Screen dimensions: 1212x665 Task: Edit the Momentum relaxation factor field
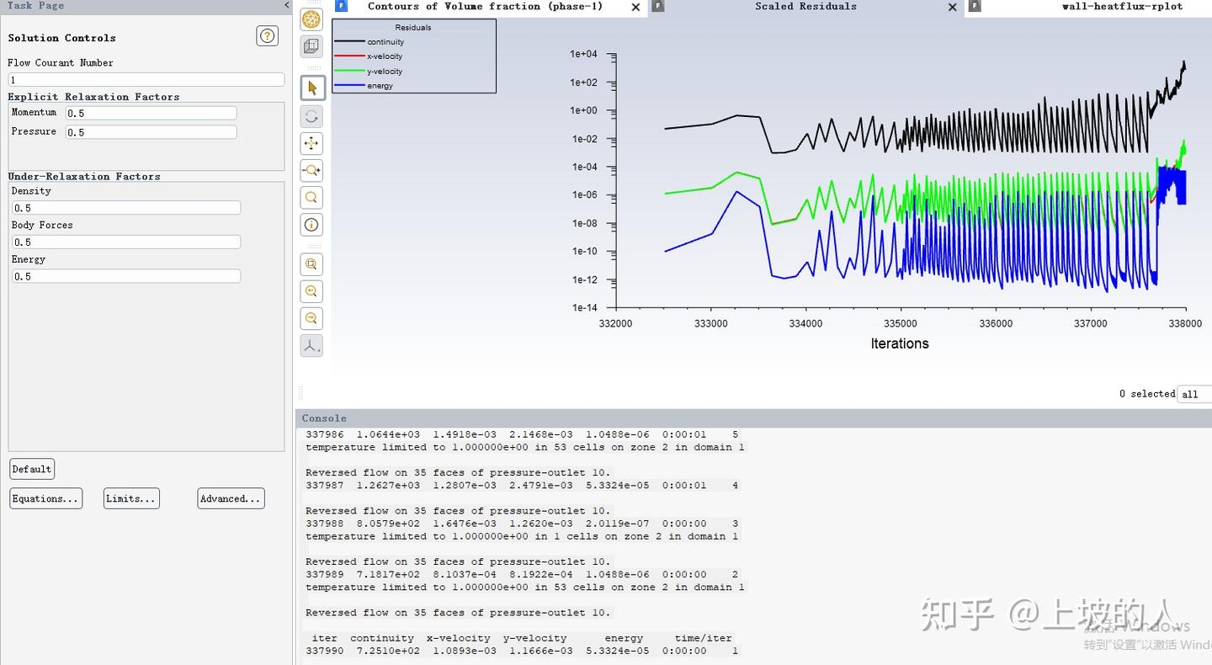tap(151, 113)
